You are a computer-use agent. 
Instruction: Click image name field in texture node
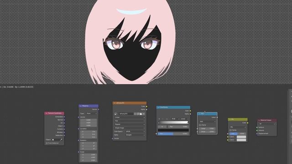point(125,114)
